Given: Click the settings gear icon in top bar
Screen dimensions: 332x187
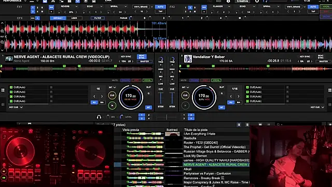Looking at the screenshot, I should 257,1.
